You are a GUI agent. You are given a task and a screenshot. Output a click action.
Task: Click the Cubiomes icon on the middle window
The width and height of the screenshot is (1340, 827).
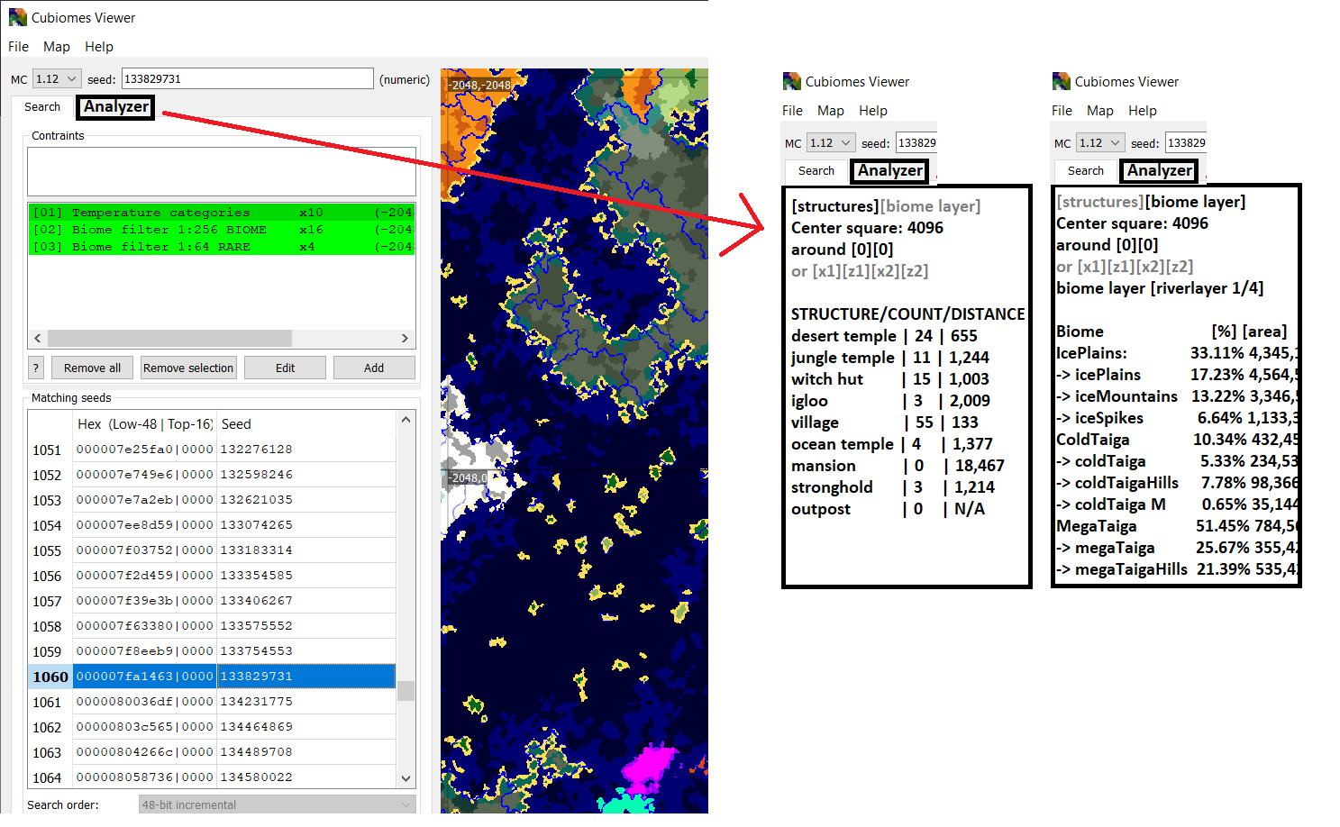pos(791,80)
